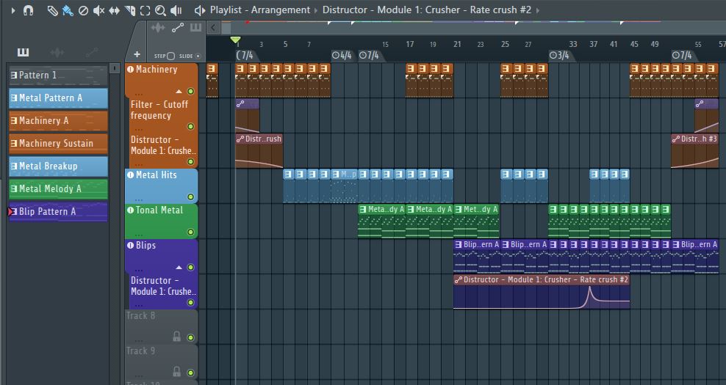This screenshot has height=385, width=726.
Task: Choose the Zoom magnifier tool
Action: (x=160, y=10)
